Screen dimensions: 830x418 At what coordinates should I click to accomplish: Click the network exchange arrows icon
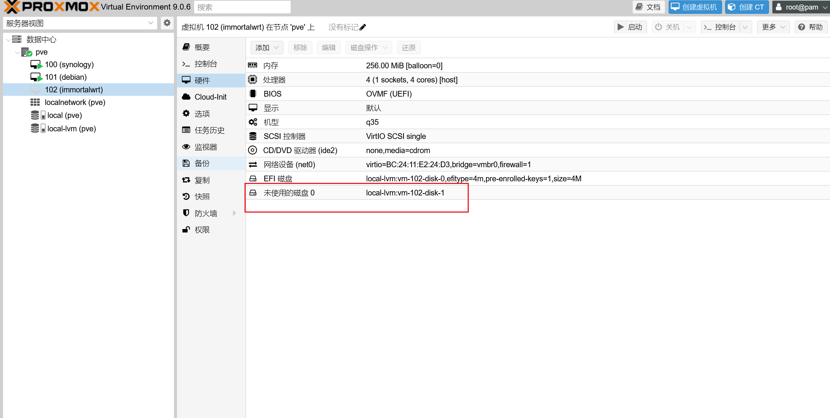coord(253,165)
